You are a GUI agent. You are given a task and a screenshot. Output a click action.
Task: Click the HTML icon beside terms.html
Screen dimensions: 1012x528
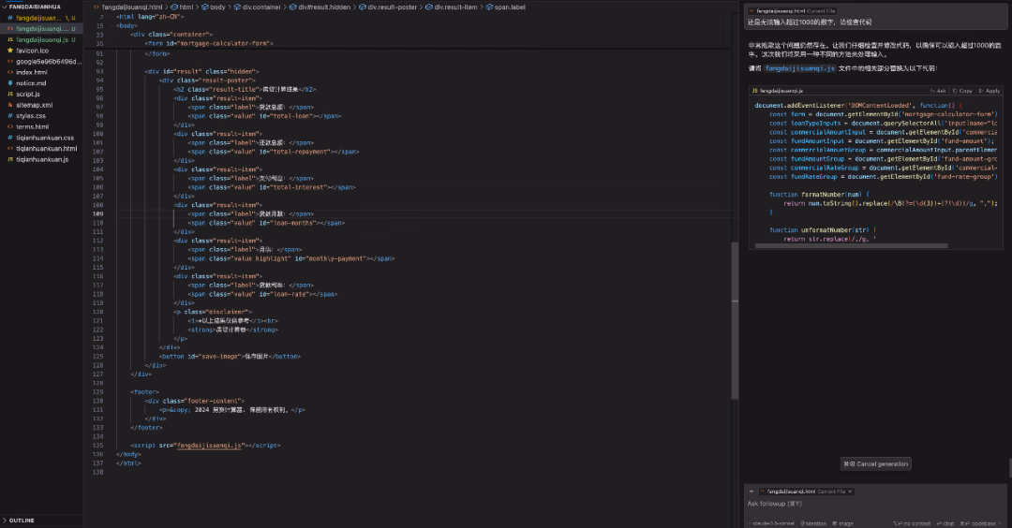click(x=9, y=127)
